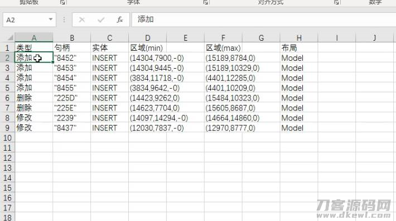396x221 pixels.
Task: Click the formula bar text 添加
Action: click(x=146, y=19)
